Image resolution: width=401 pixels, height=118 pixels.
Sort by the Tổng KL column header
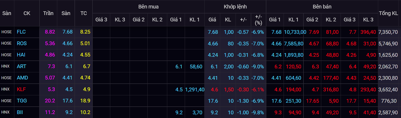tap(389, 13)
